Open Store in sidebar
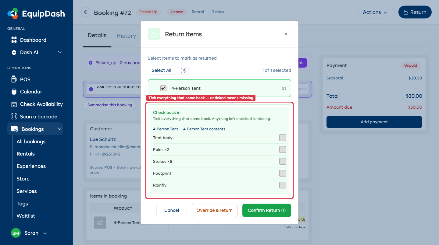Screen dimensions: 439x245 (23, 179)
